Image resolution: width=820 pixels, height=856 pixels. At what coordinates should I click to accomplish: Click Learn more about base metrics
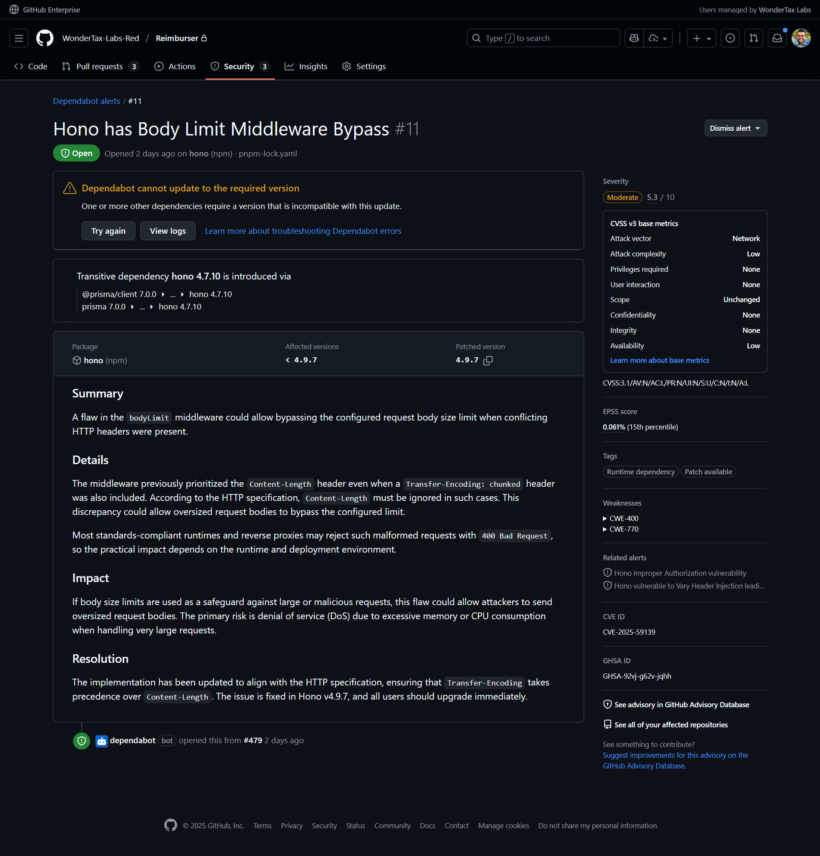pyautogui.click(x=660, y=360)
